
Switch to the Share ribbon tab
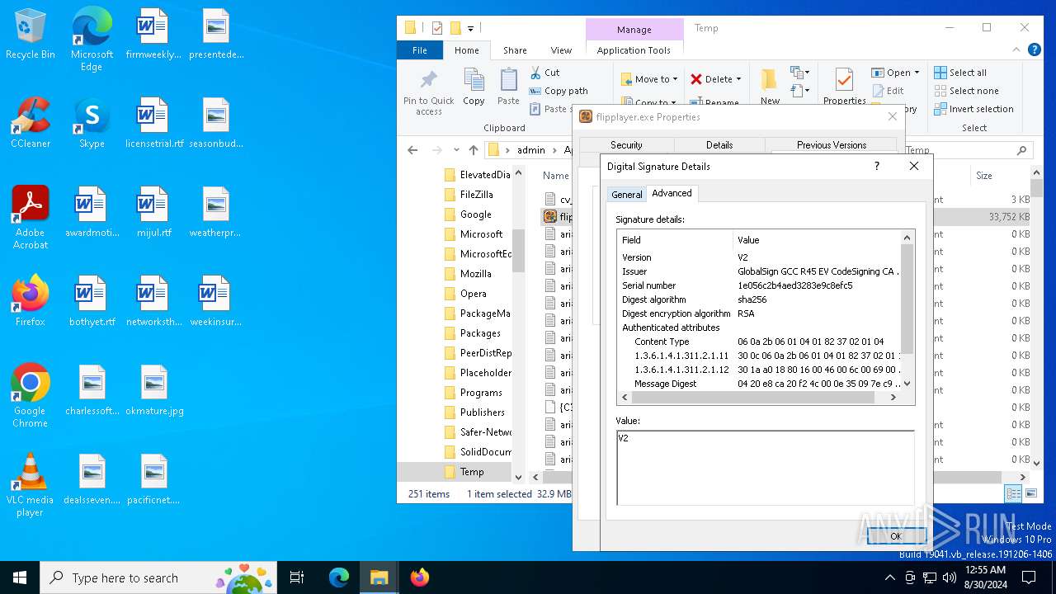516,50
